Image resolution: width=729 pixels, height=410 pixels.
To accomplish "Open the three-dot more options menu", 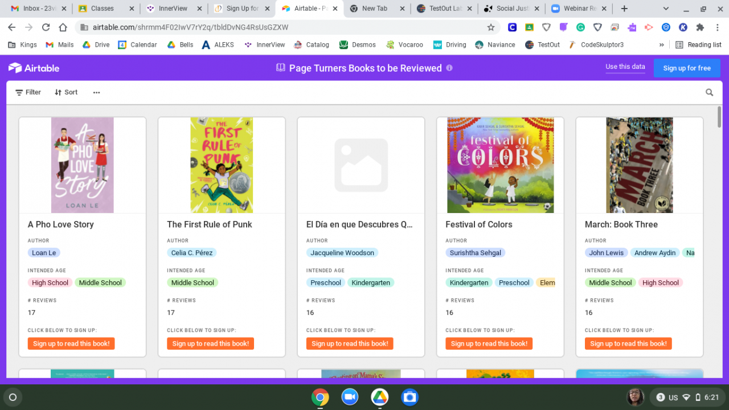I will click(96, 92).
